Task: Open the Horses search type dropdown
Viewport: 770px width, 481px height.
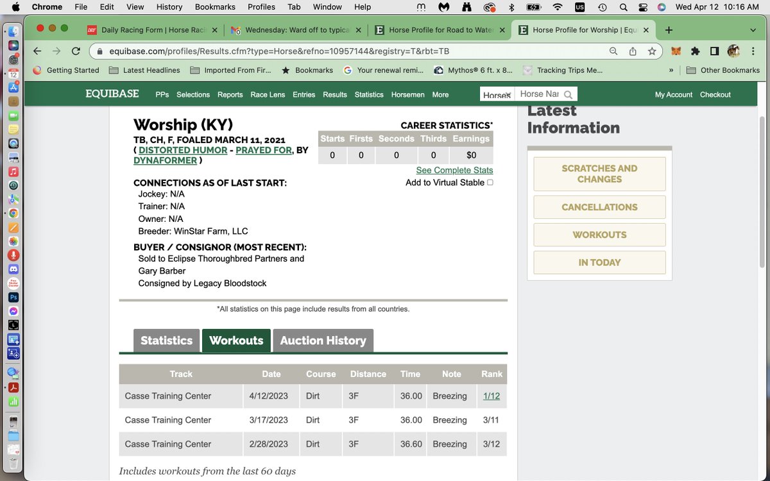Action: click(x=497, y=94)
